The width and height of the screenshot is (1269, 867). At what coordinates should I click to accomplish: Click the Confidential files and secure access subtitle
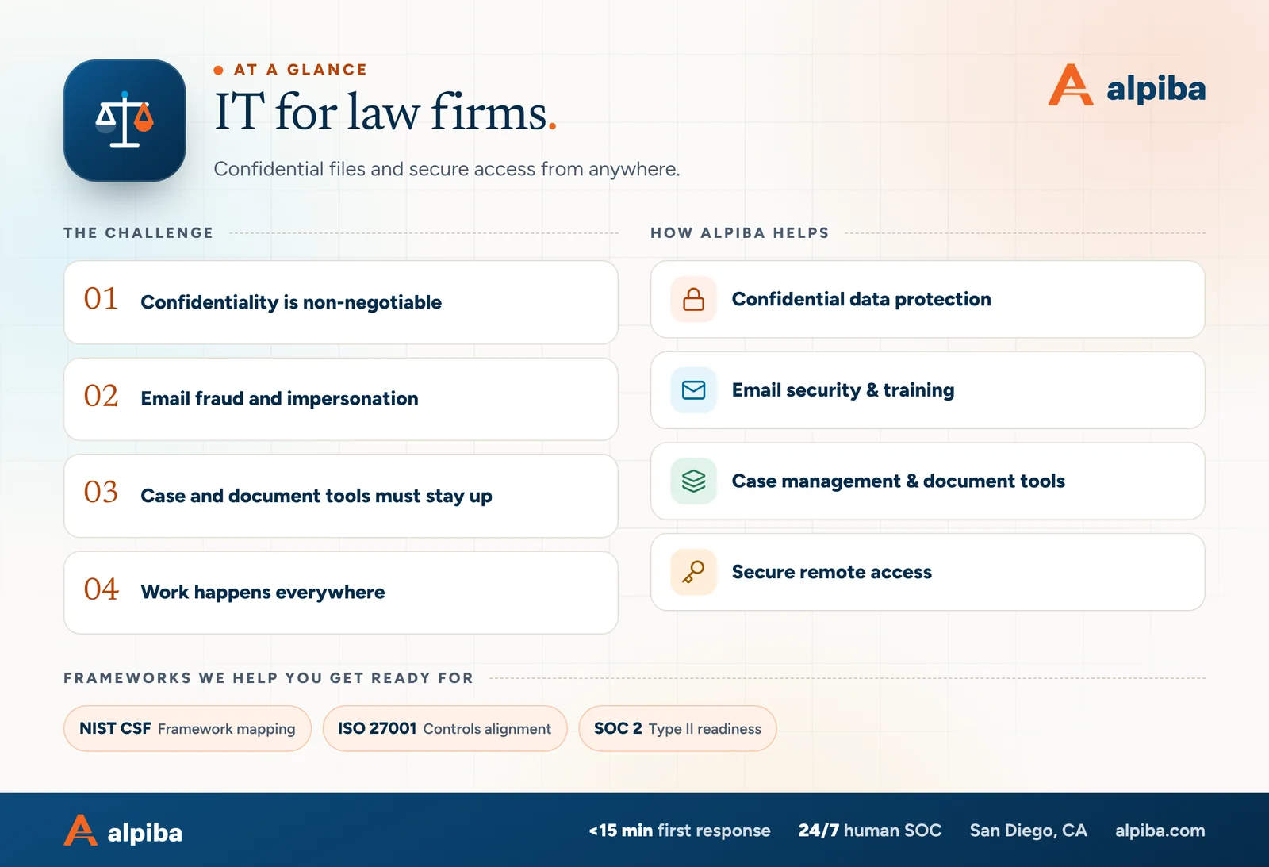(447, 169)
